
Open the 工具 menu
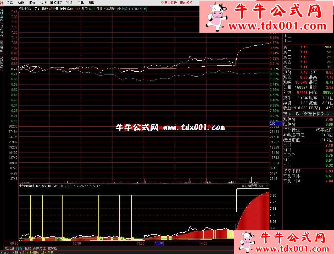click(x=81, y=3)
